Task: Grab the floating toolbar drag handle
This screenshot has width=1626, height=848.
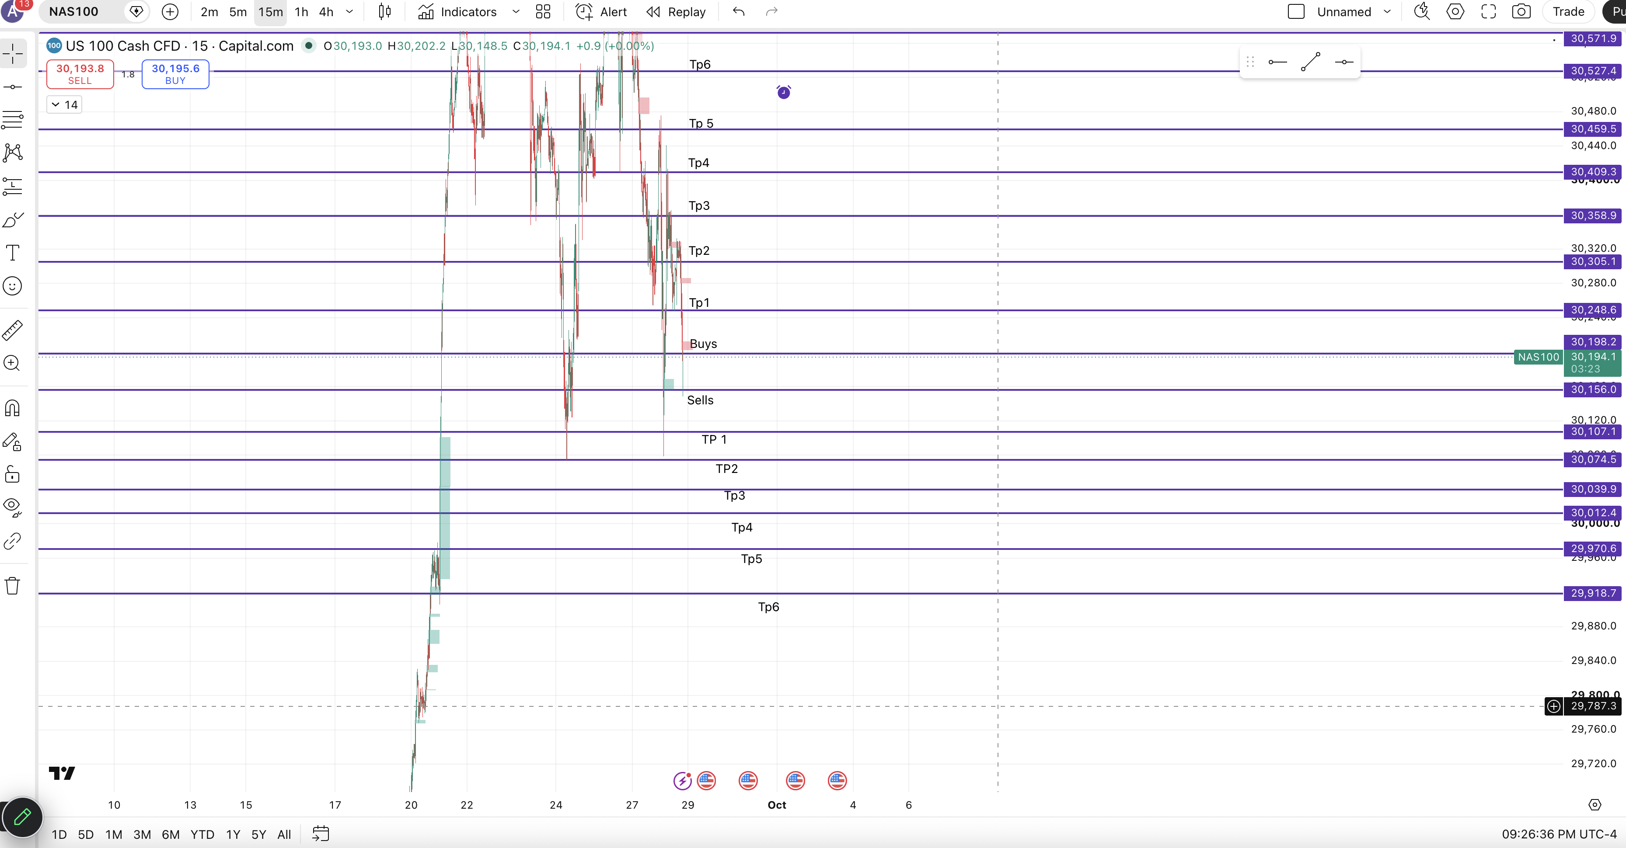Action: (1250, 62)
